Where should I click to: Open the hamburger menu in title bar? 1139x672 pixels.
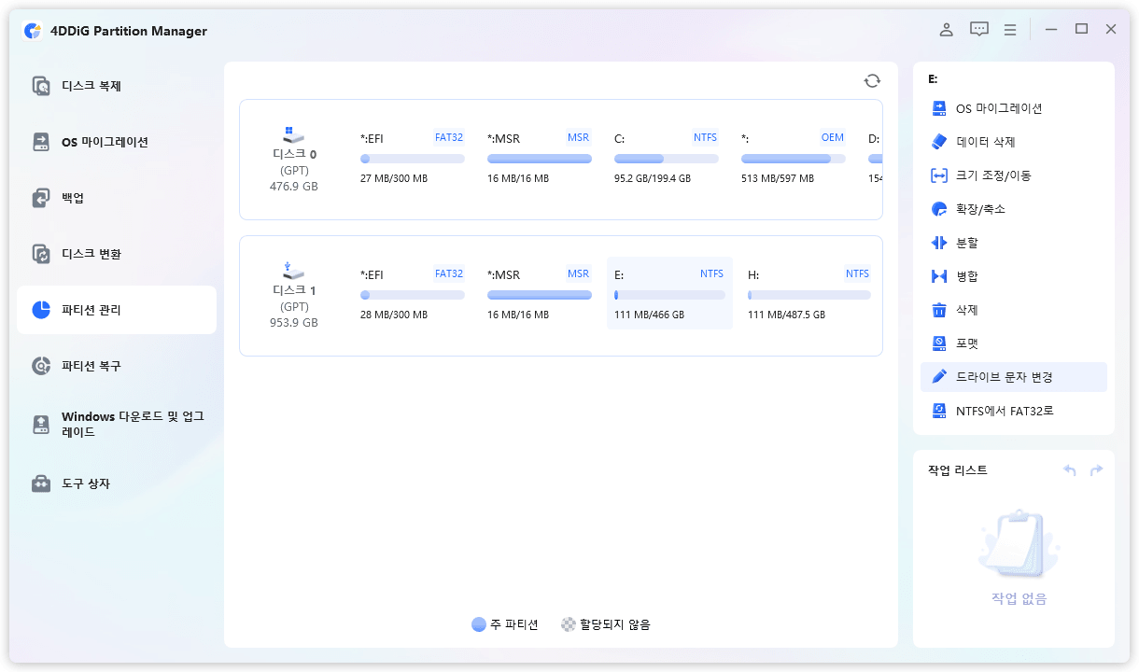coord(1010,29)
